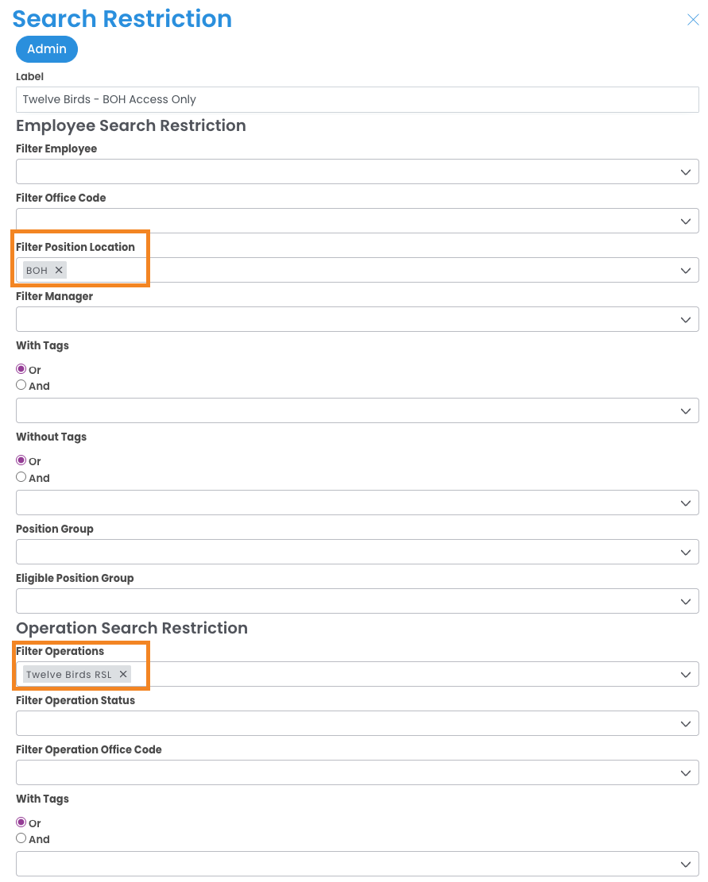Viewport: 708px width, 882px height.
Task: Choose 'And' under Without Tags
Action: click(21, 477)
